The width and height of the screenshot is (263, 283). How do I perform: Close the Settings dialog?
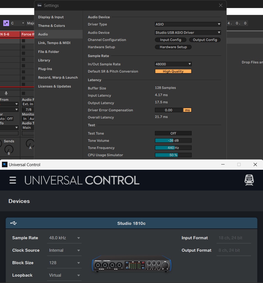tap(220, 5)
